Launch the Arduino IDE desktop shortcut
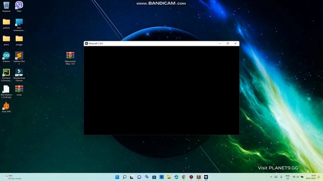The image size is (323, 181). coord(6,57)
